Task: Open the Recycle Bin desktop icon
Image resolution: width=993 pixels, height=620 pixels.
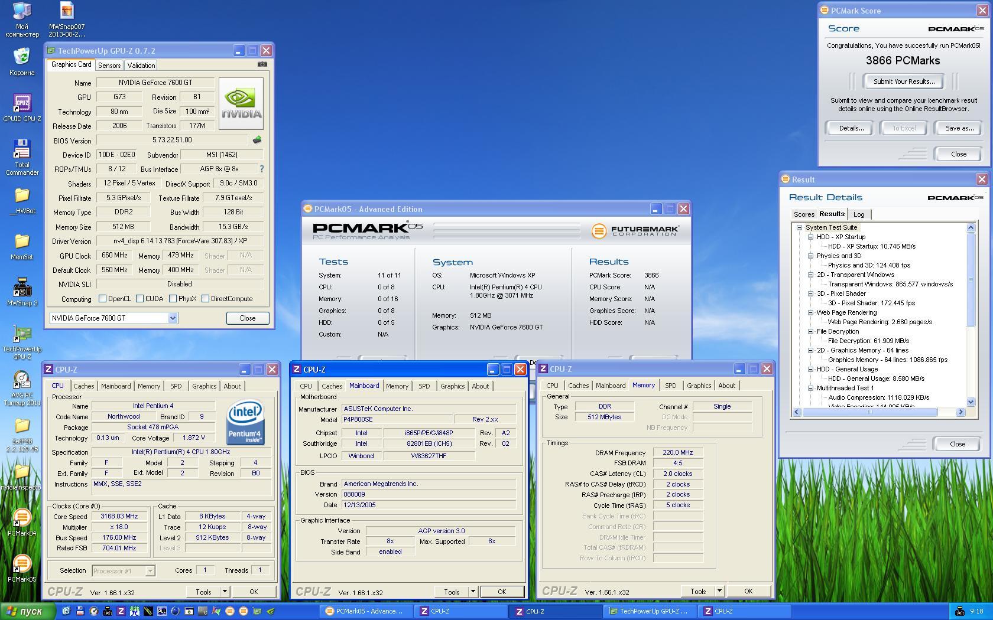Action: pos(22,62)
